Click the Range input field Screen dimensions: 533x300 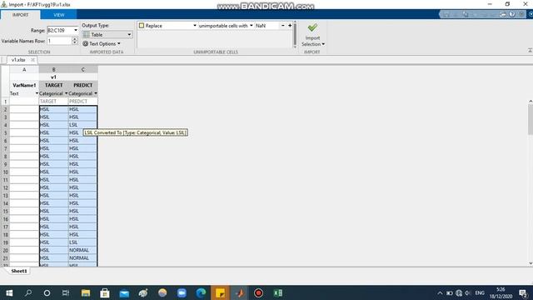coord(60,30)
